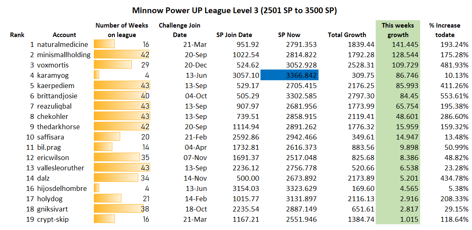Click the 3302.585 SP Now value
Viewport: 472px width, 230px height.
302,96
